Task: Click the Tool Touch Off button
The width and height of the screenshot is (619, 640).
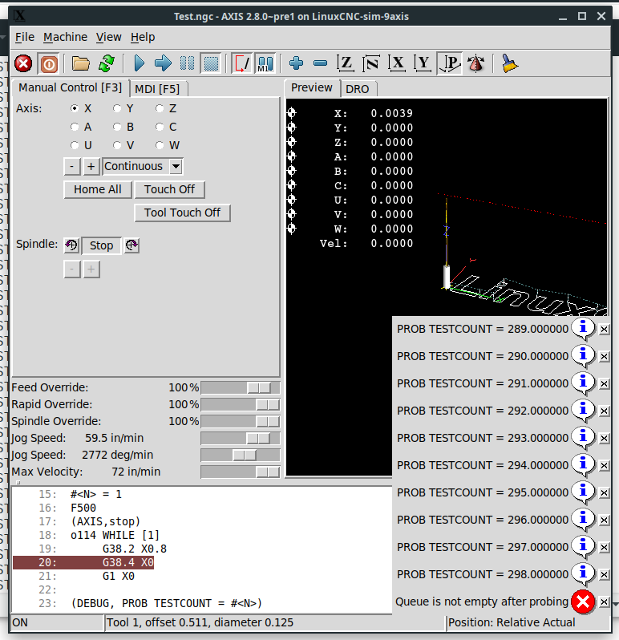Action: pos(182,213)
